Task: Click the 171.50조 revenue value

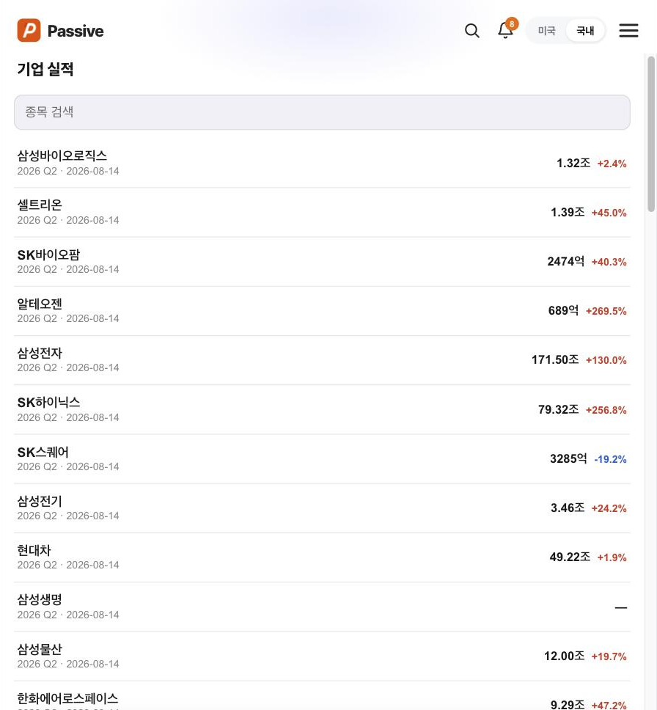Action: click(555, 360)
